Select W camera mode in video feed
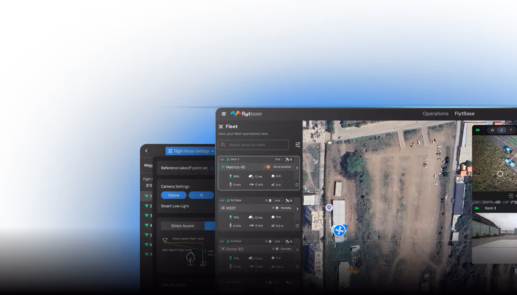This screenshot has height=295, width=517. [492, 130]
